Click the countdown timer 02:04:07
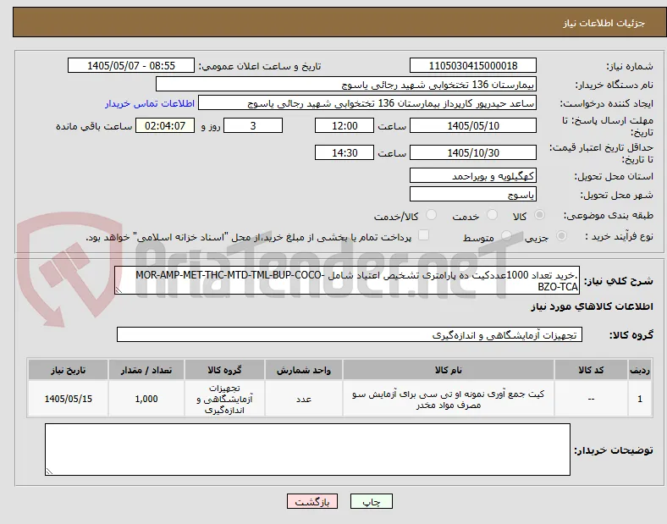The width and height of the screenshot is (667, 524). pos(165,125)
